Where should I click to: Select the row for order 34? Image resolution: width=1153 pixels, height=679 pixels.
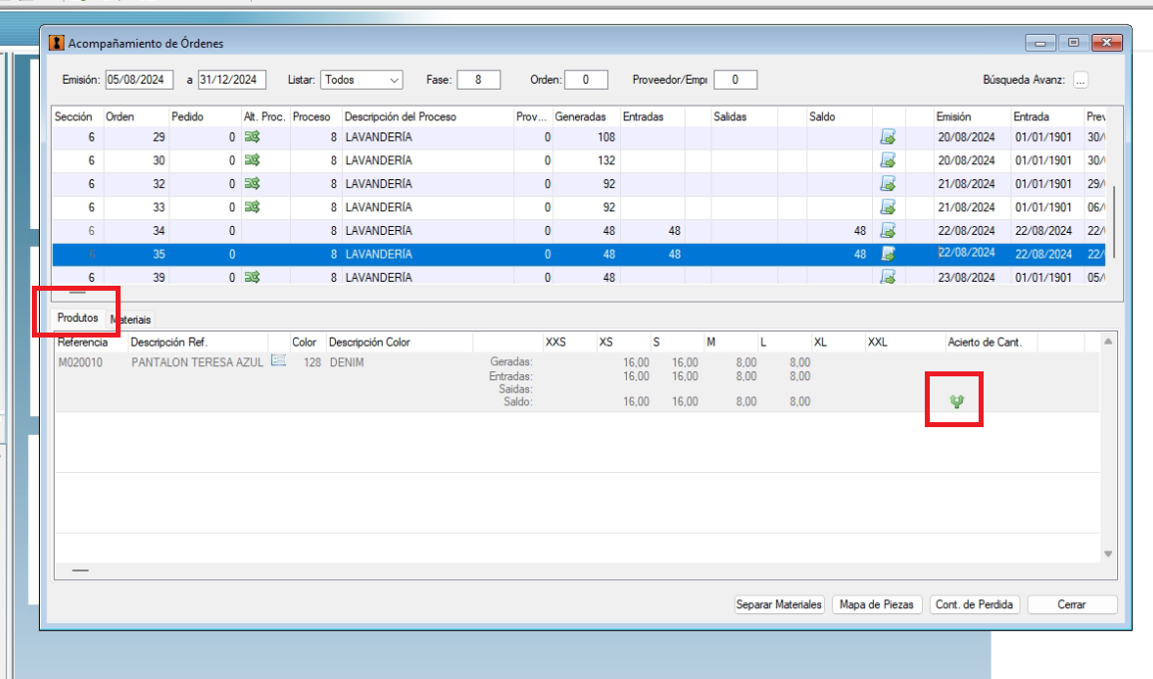579,231
